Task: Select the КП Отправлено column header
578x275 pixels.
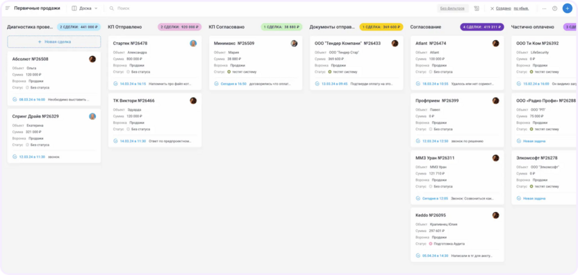Action: [125, 27]
